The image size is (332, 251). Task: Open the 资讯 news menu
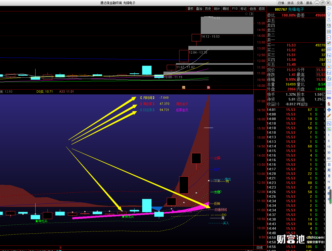click(290, 3)
